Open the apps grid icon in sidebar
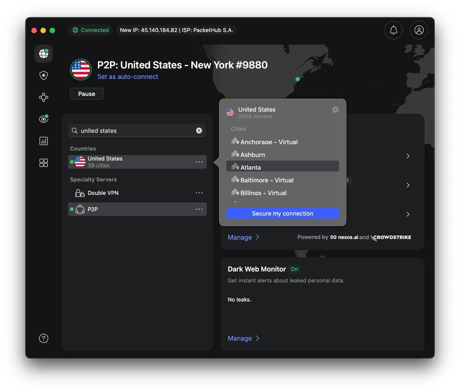460x392 pixels. tap(44, 163)
